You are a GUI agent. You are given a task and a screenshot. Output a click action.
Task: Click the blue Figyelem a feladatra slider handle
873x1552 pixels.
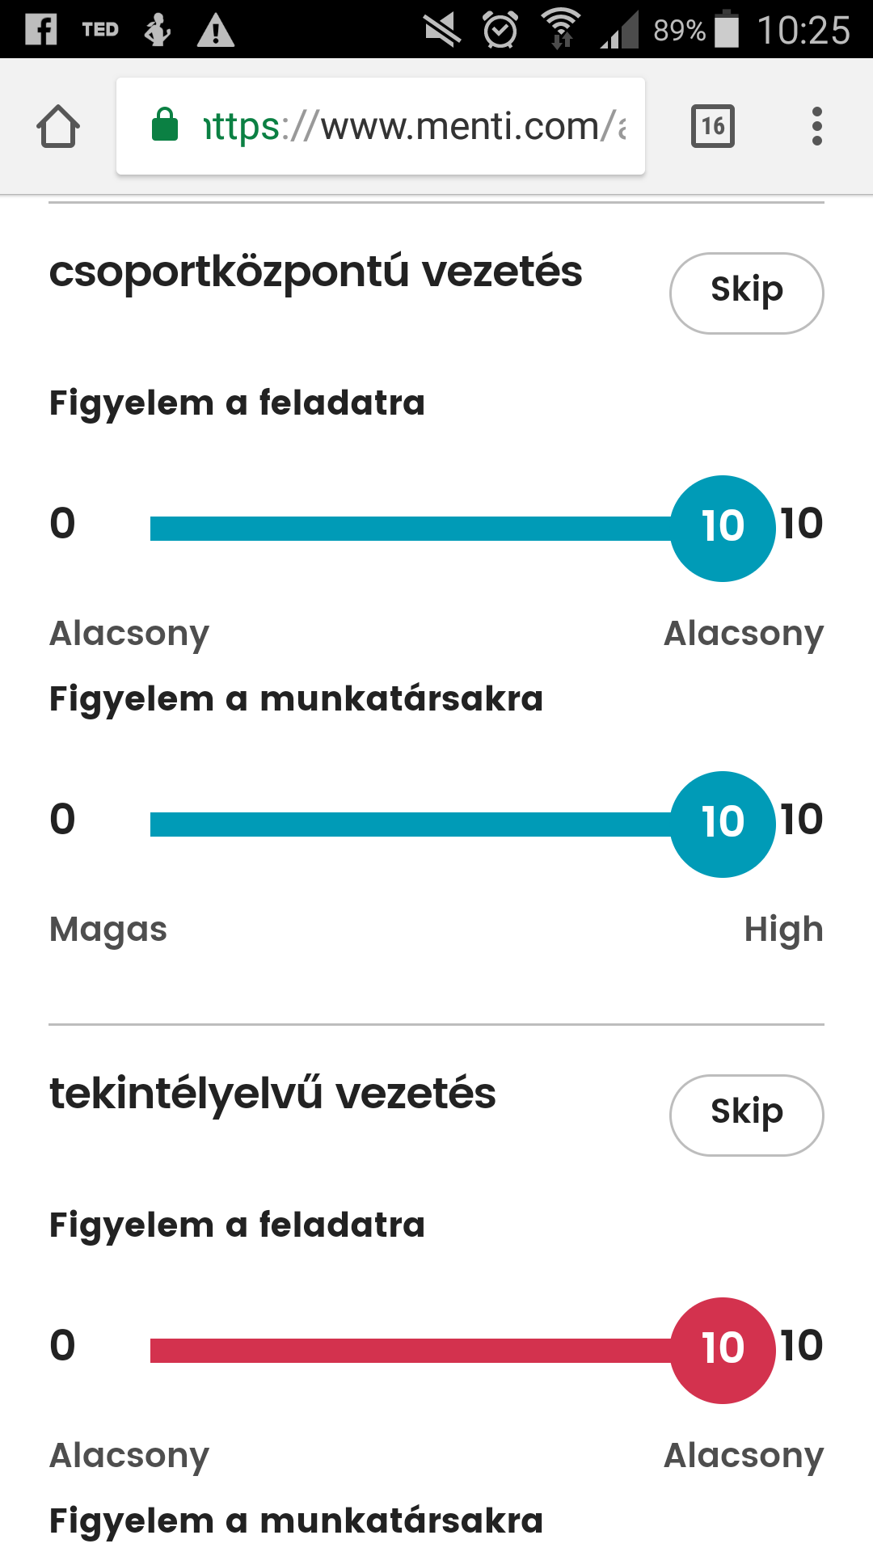(723, 529)
